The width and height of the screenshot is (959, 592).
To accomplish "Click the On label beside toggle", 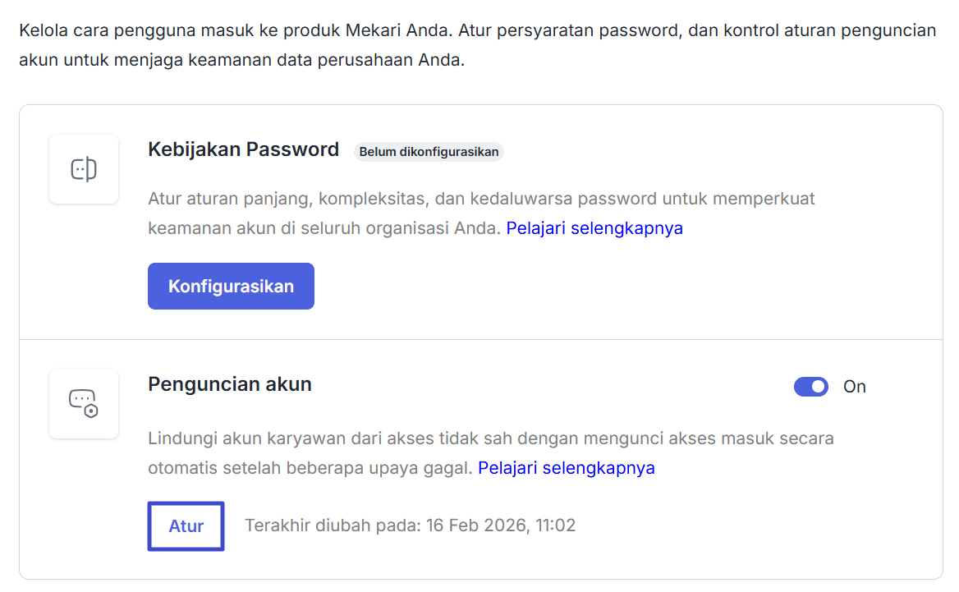I will pos(855,387).
